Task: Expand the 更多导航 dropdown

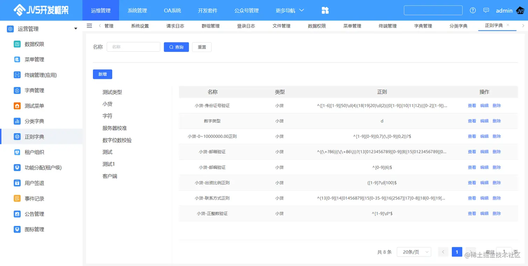Action: coord(290,10)
